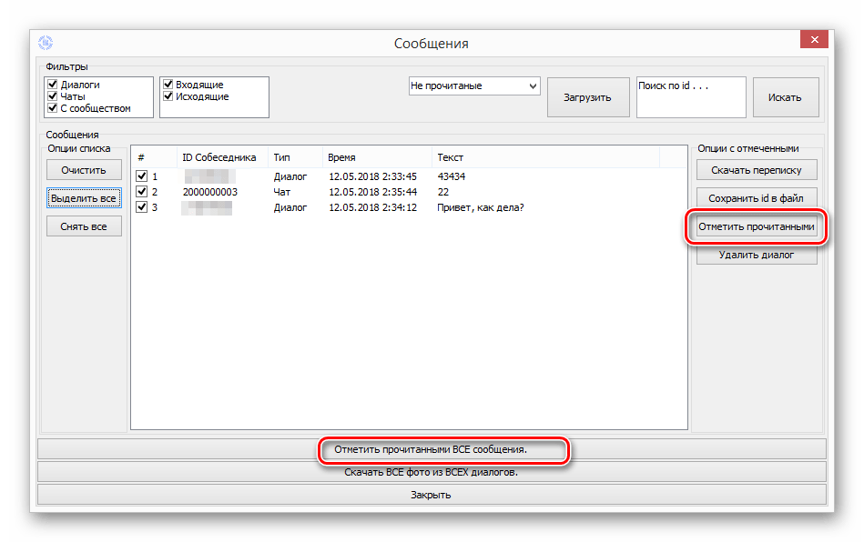Screen dimensions: 864x542
Task: Open the Не прочитаные dropdown
Action: pyautogui.click(x=473, y=85)
